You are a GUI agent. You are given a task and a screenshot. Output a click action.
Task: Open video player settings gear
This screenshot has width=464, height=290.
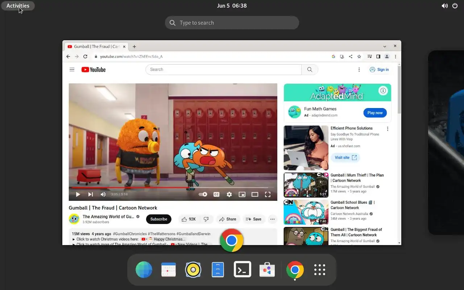click(229, 194)
